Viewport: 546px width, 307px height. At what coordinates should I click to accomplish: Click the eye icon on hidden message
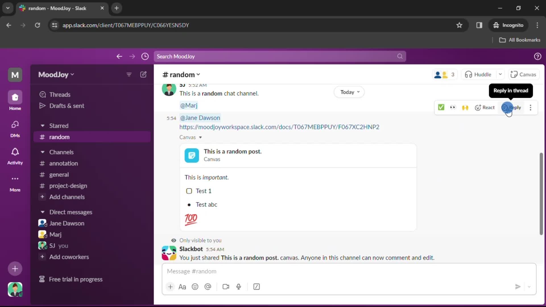pos(174,240)
